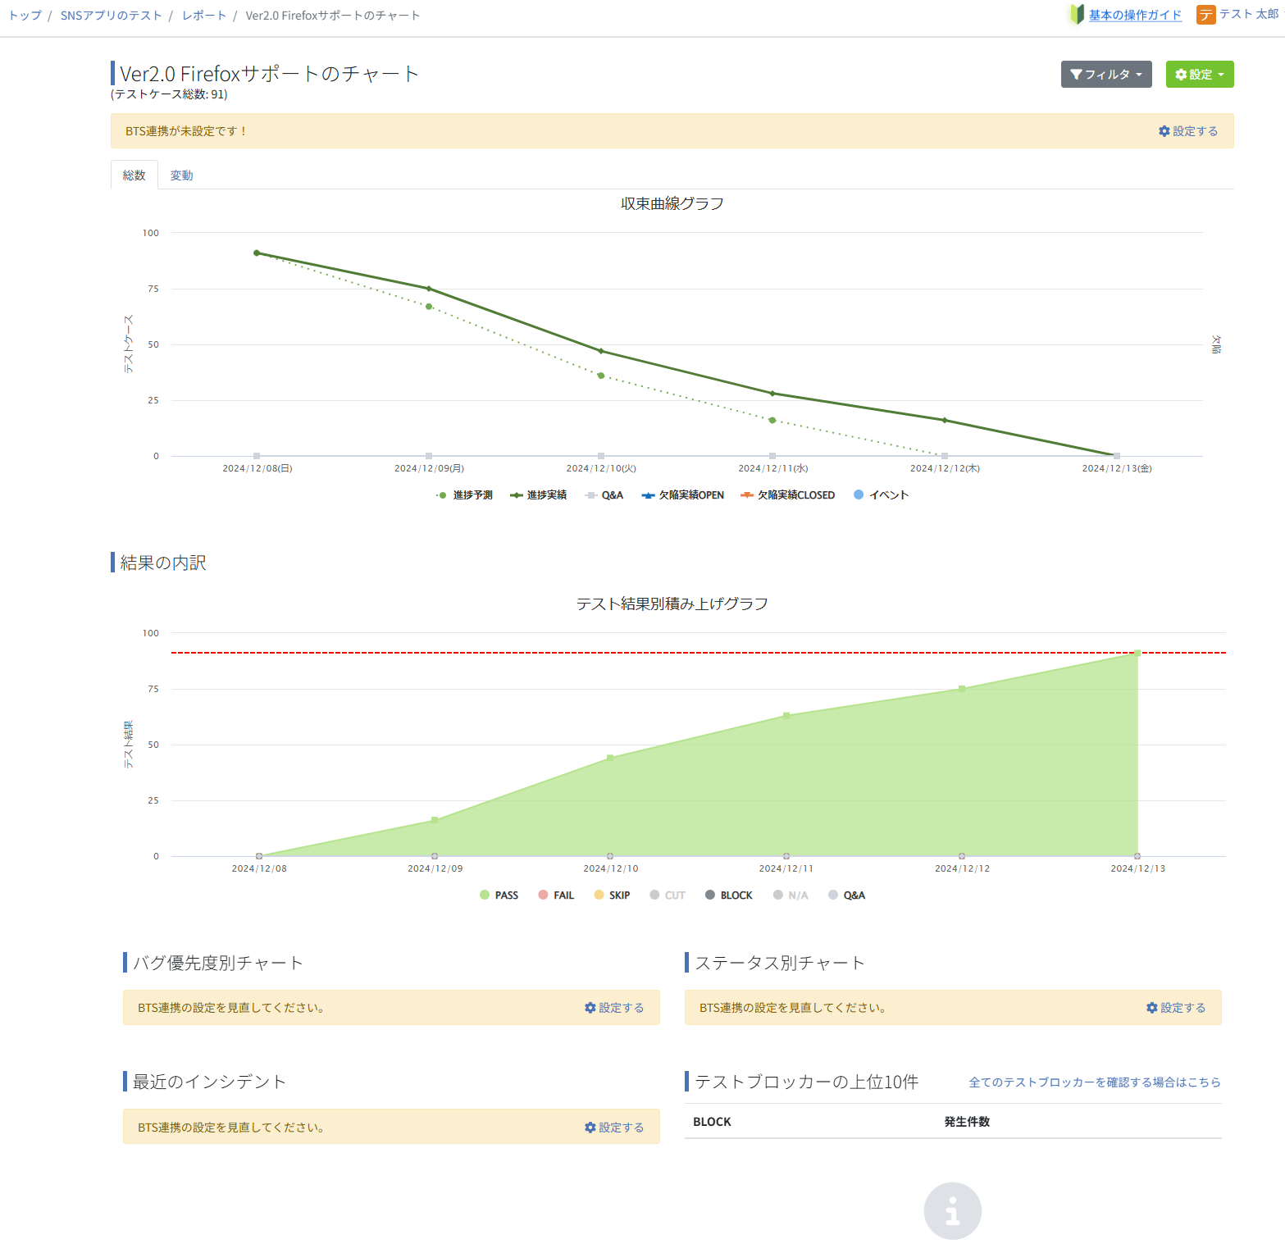Image resolution: width=1285 pixels, height=1244 pixels.
Task: Open SNSアプリのテスト breadcrumb
Action: [112, 16]
